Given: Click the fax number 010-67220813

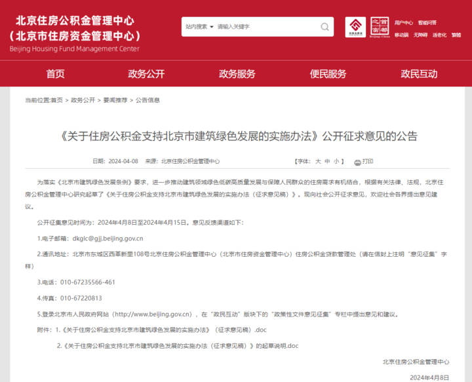Looking at the screenshot, I should tap(81, 298).
